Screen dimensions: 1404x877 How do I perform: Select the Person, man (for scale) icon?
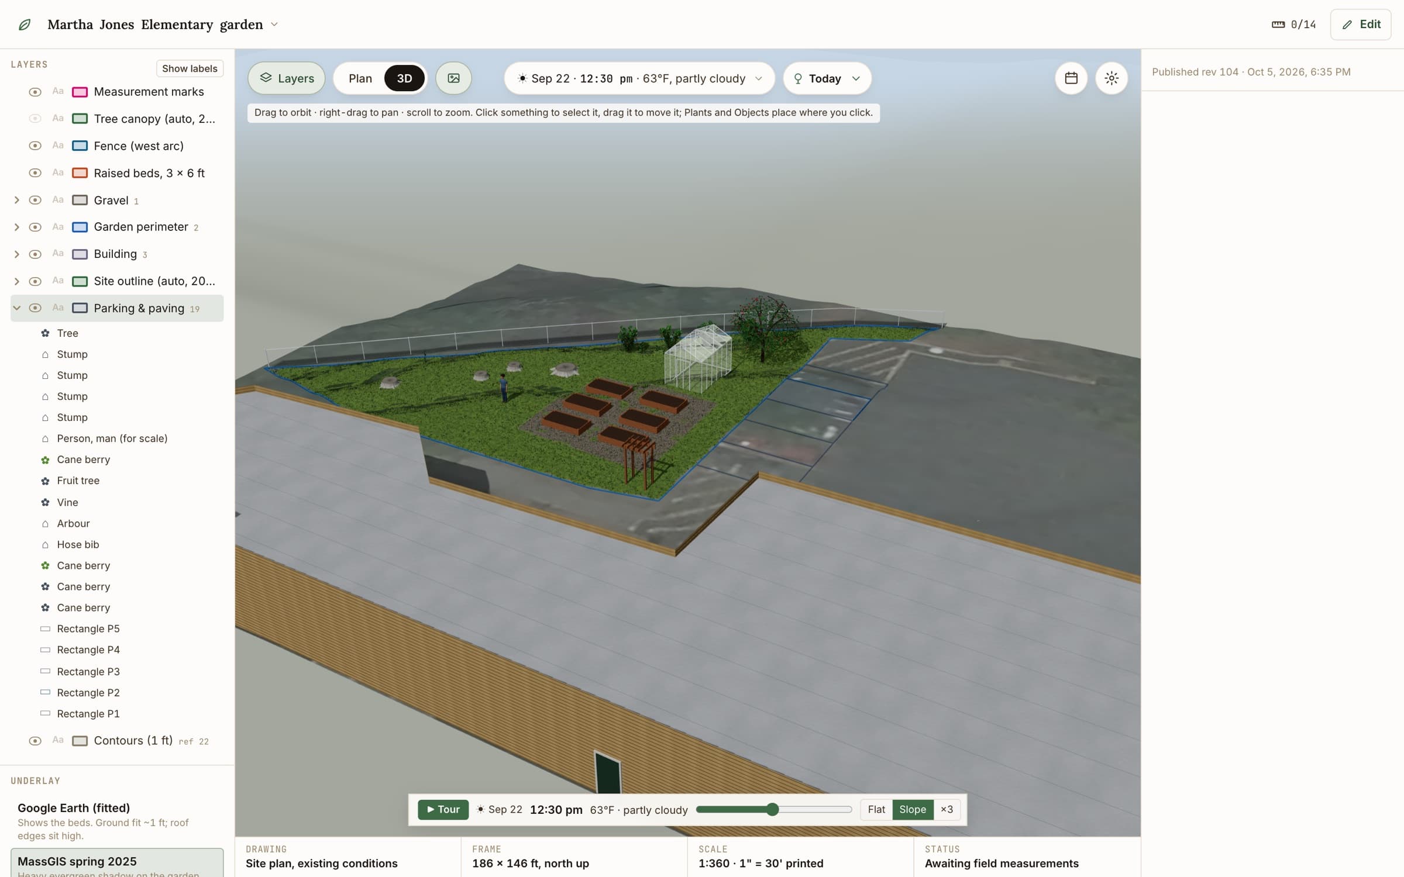click(45, 439)
